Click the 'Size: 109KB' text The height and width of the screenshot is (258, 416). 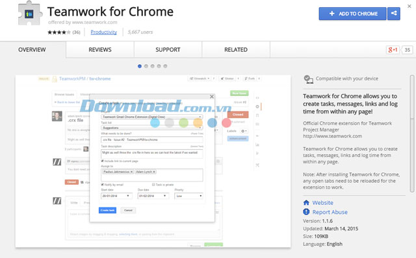[x=316, y=237]
